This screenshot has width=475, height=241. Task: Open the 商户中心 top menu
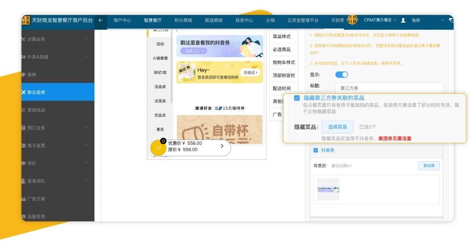[122, 20]
